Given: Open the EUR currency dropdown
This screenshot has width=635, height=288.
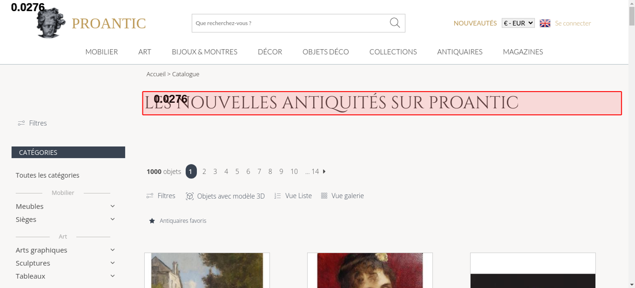Looking at the screenshot, I should click(518, 23).
